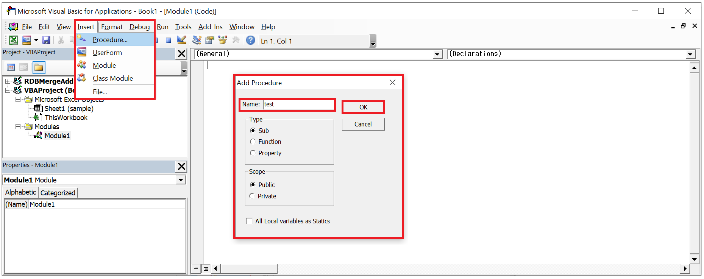Expand the RDBMergeAdd project node
Viewport: 704px width, 279px height.
[8, 81]
